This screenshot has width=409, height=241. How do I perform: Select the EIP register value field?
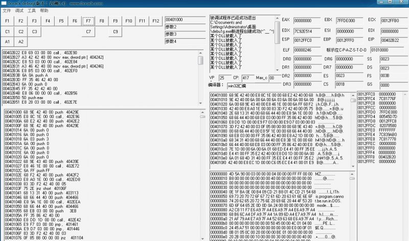(394, 40)
